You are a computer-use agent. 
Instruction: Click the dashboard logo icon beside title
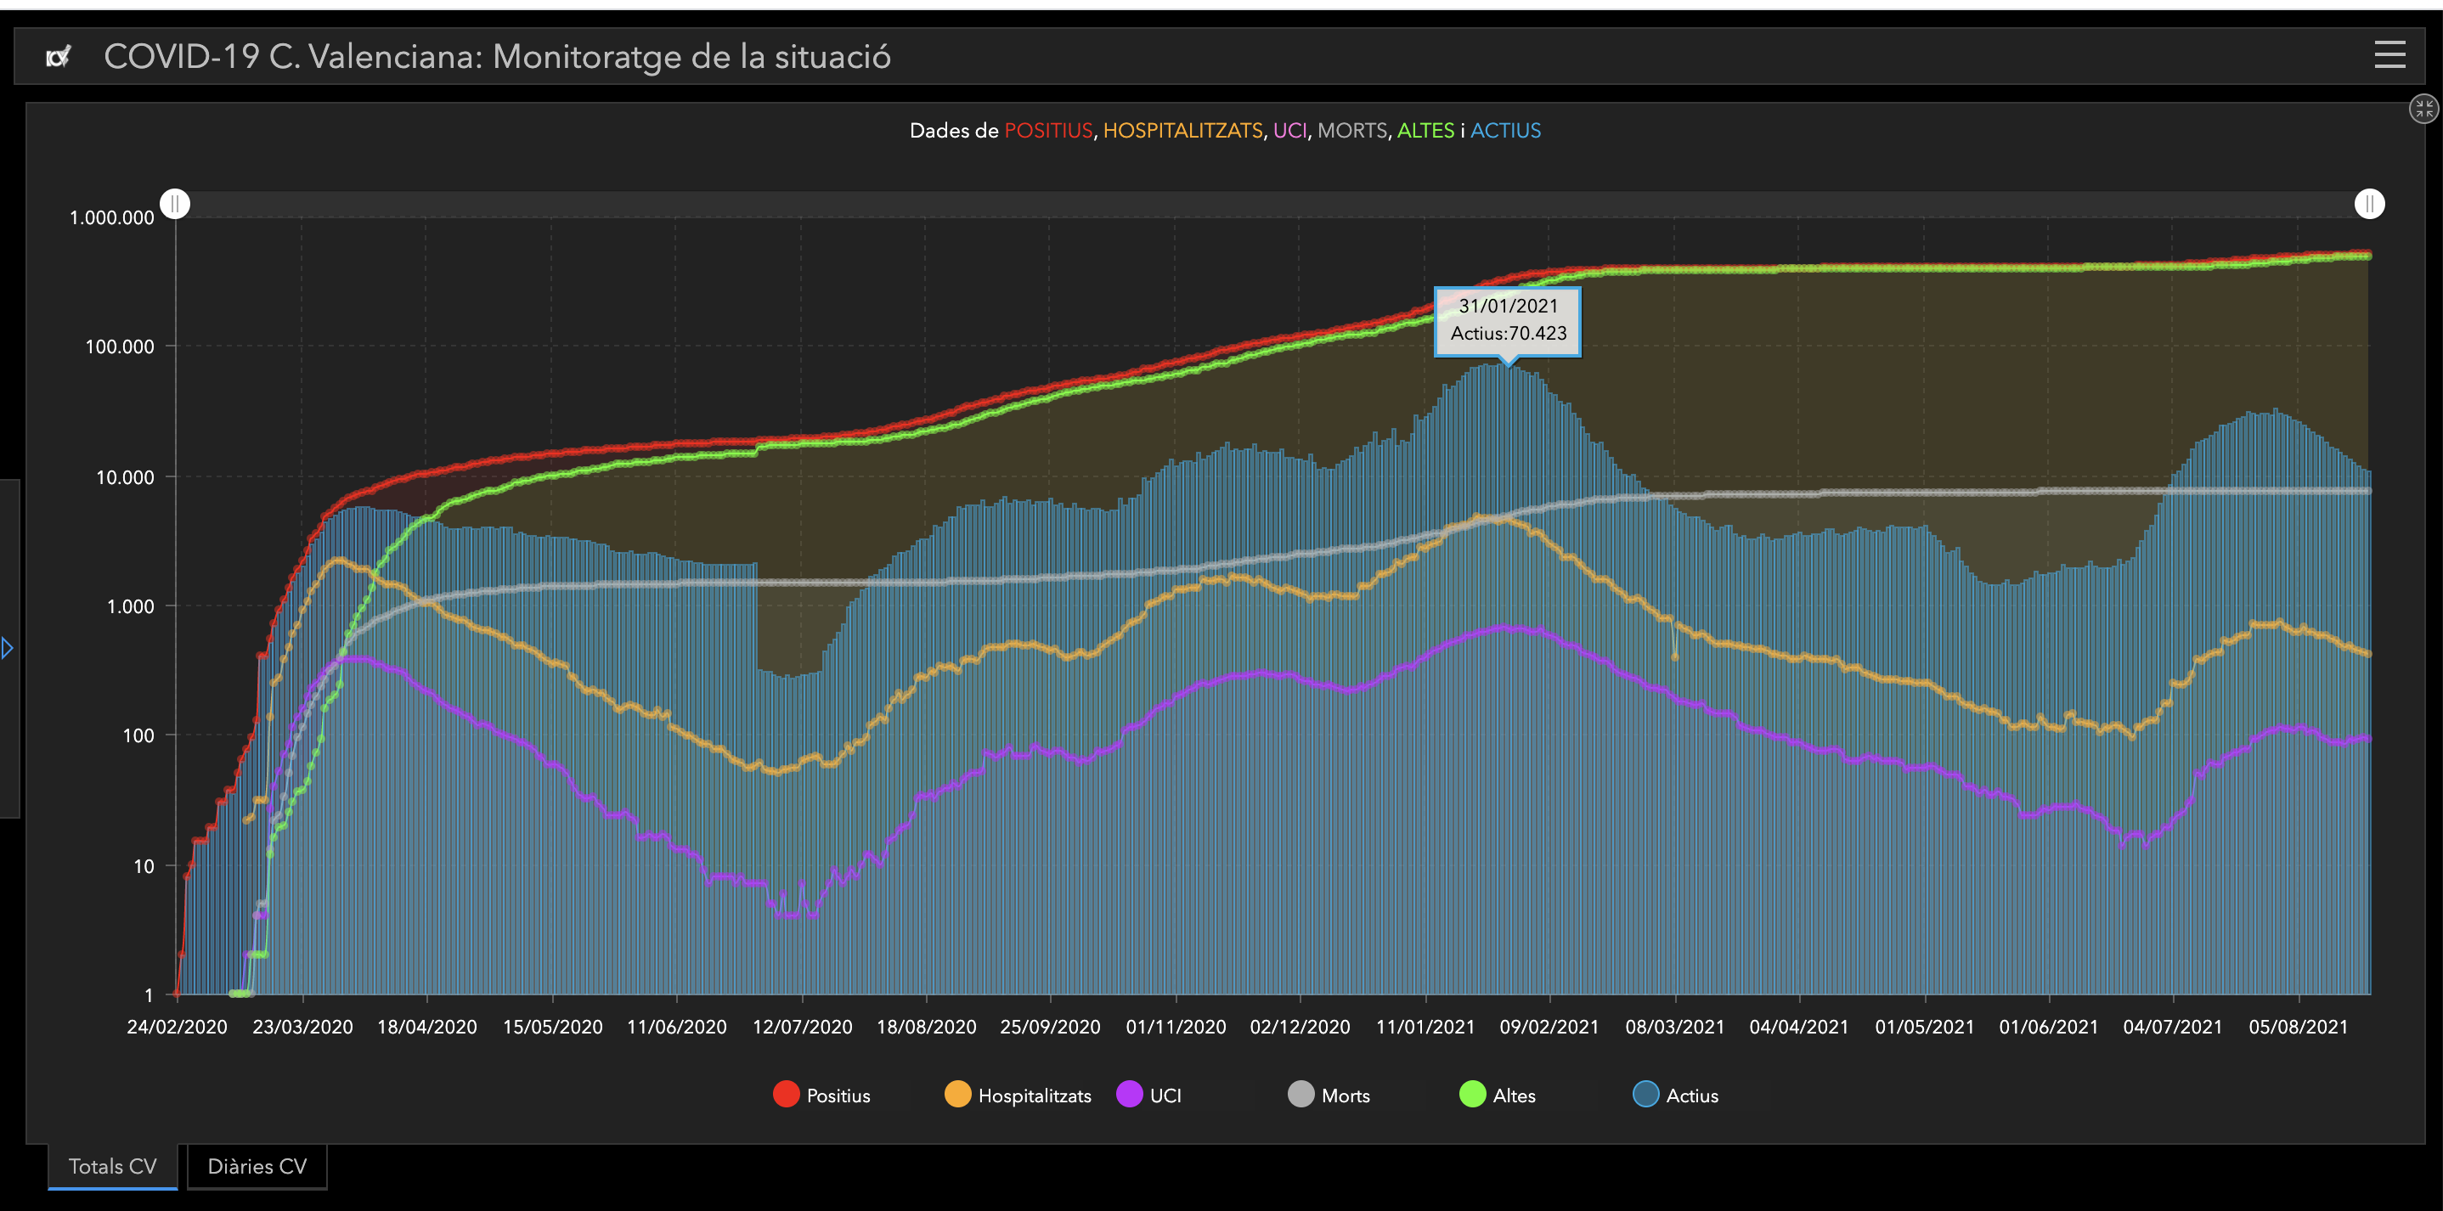[x=59, y=57]
